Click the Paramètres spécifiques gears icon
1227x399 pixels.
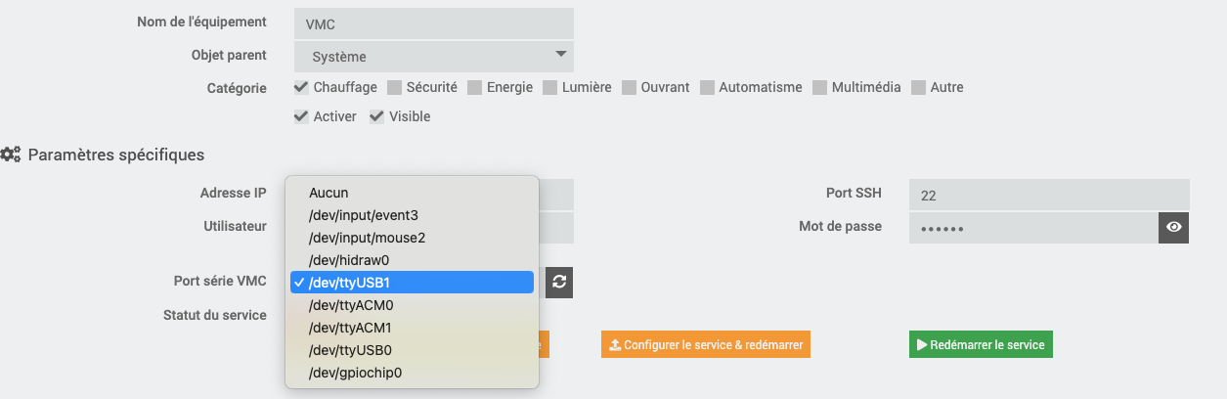point(12,155)
